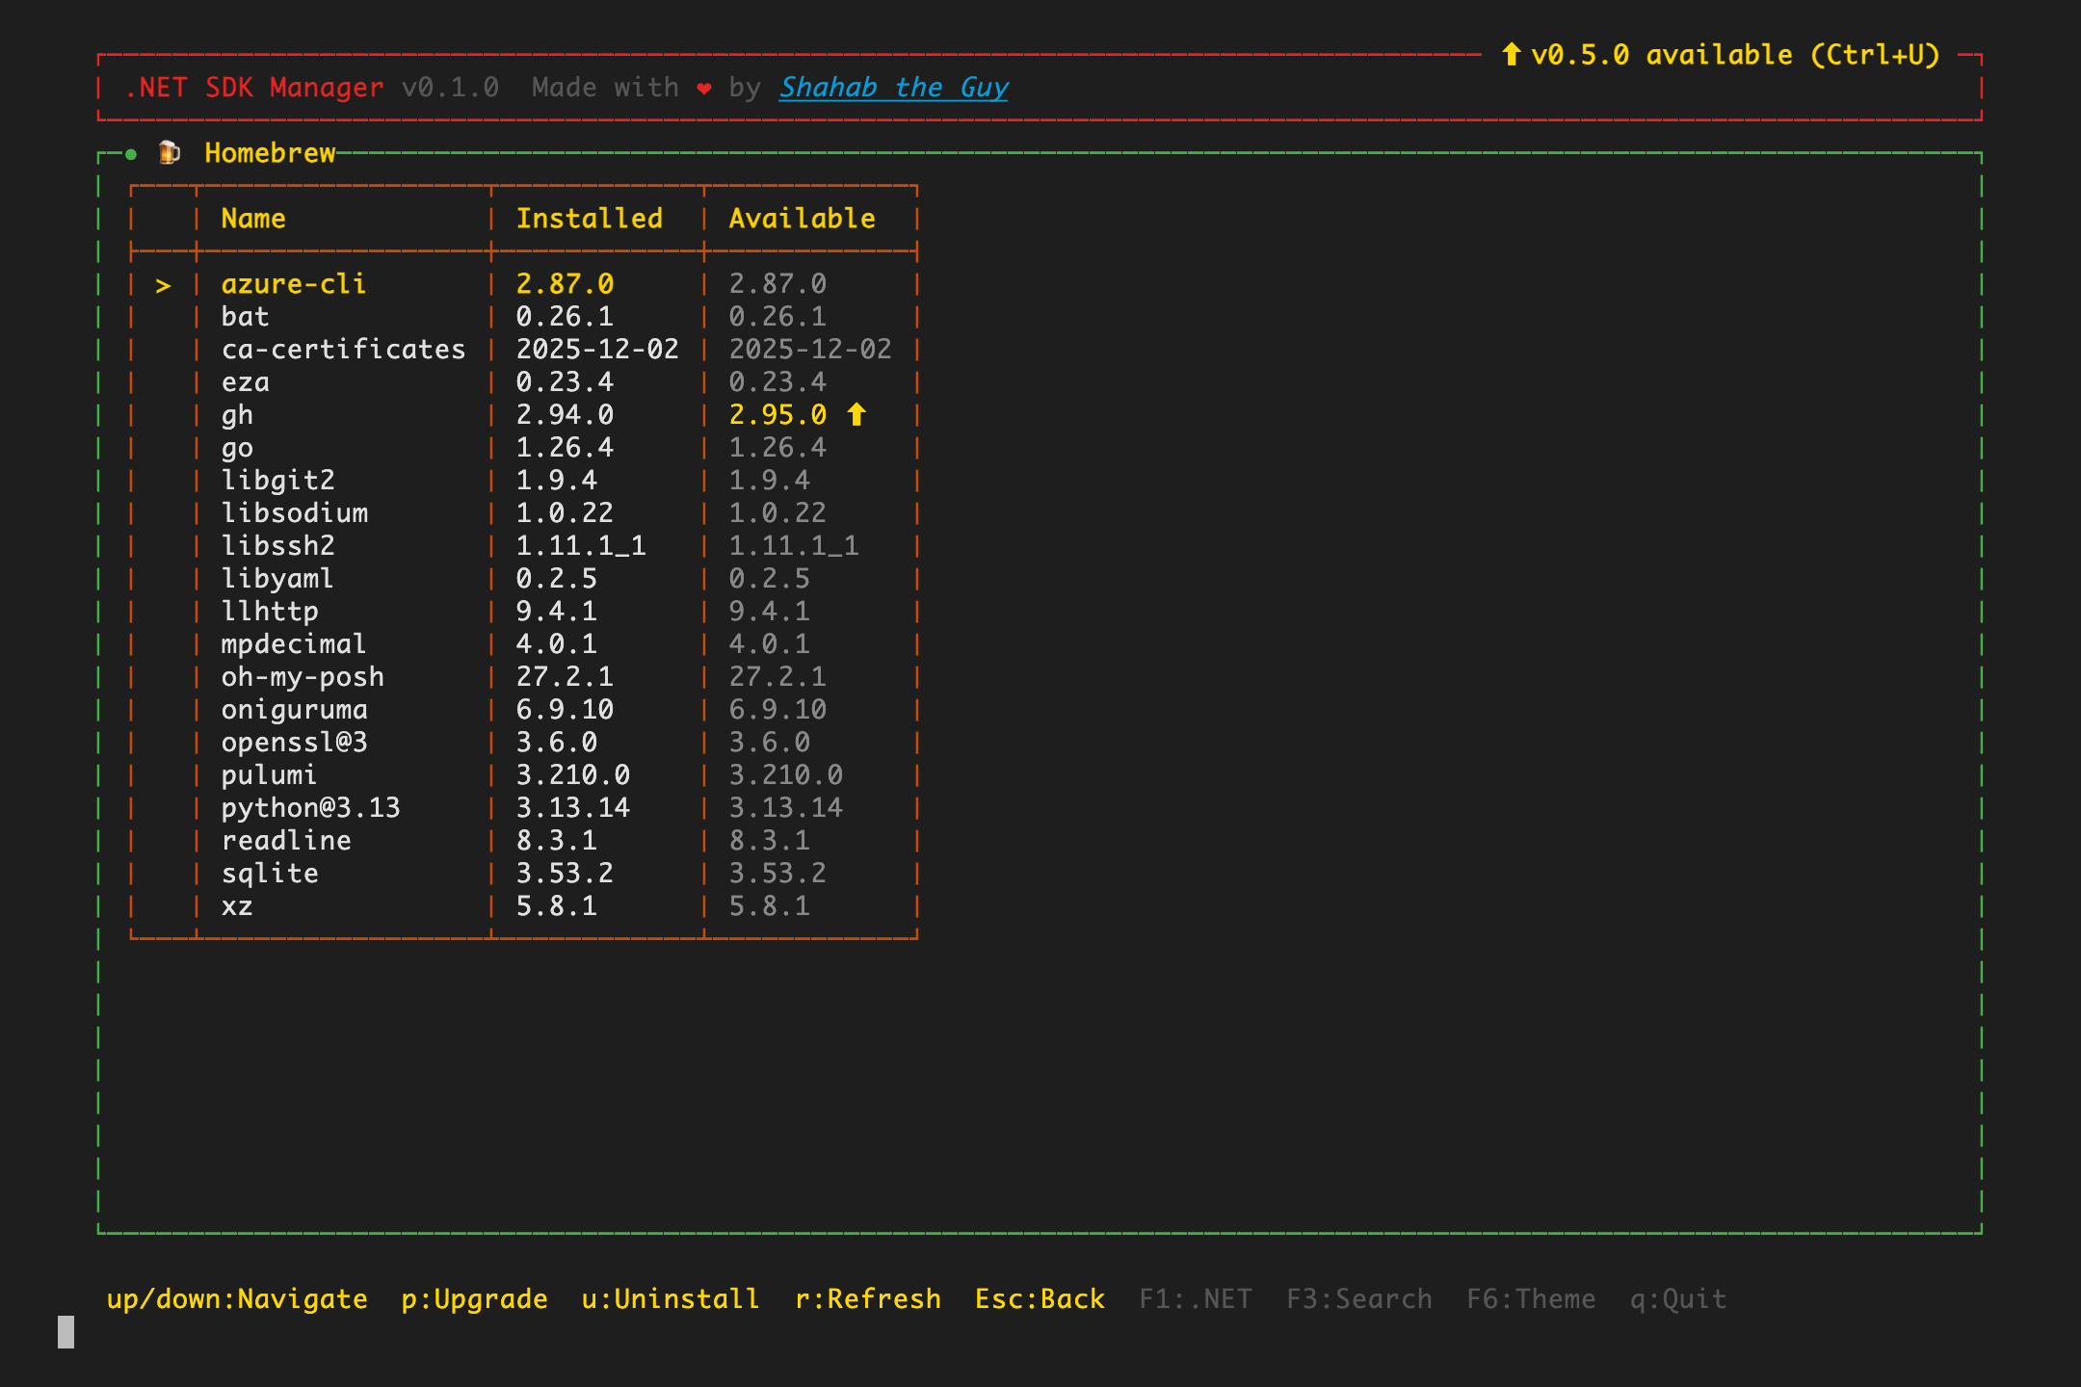The image size is (2081, 1387).
Task: Click installed date 2025-12-02 of ca-certificates
Action: click(597, 350)
